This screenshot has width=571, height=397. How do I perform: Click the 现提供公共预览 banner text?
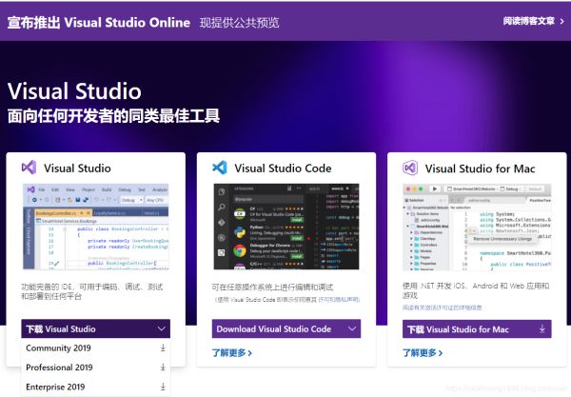(239, 23)
